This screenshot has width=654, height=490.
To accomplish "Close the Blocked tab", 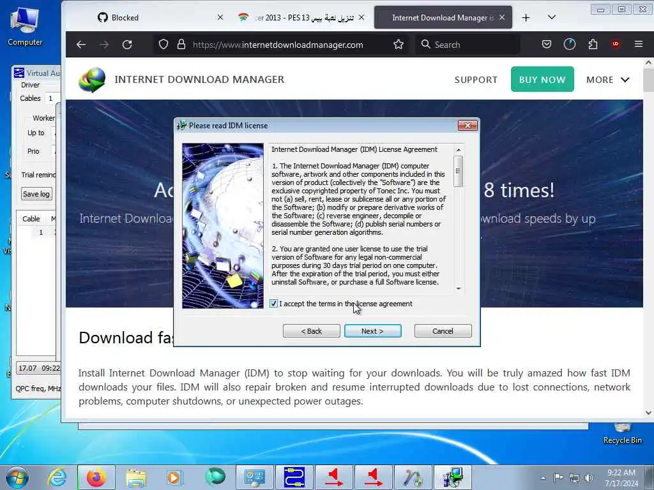I will click(220, 17).
